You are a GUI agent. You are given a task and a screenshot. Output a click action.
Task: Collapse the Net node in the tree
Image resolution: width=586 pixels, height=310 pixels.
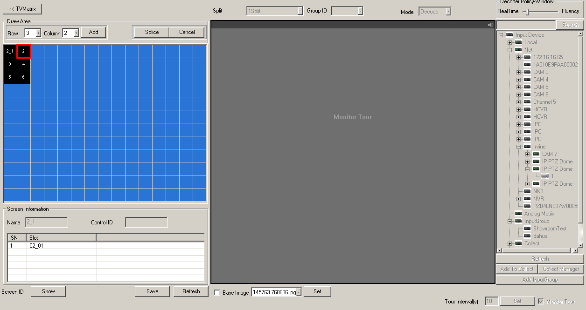[x=509, y=50]
